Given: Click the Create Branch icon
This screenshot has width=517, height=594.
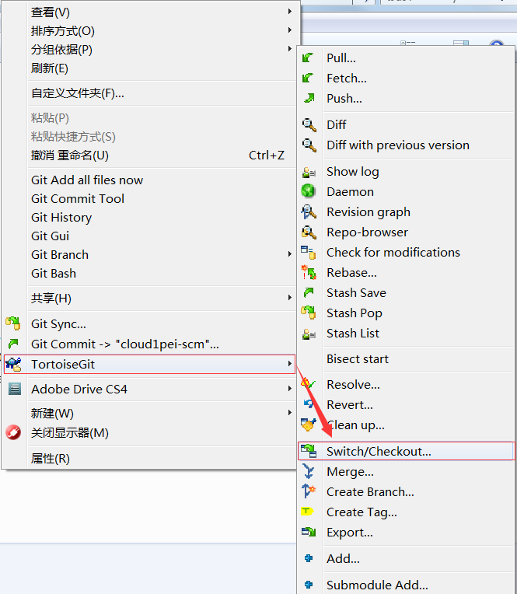Looking at the screenshot, I should [x=309, y=491].
